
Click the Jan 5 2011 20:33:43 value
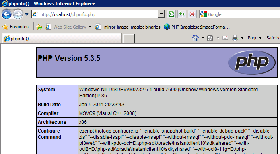pos(102,105)
